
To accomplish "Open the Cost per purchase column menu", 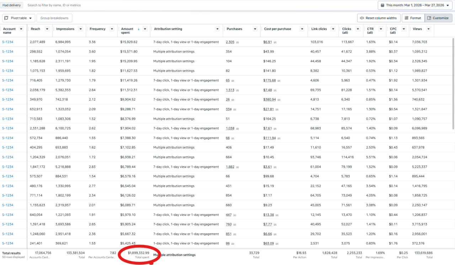I will [302, 29].
